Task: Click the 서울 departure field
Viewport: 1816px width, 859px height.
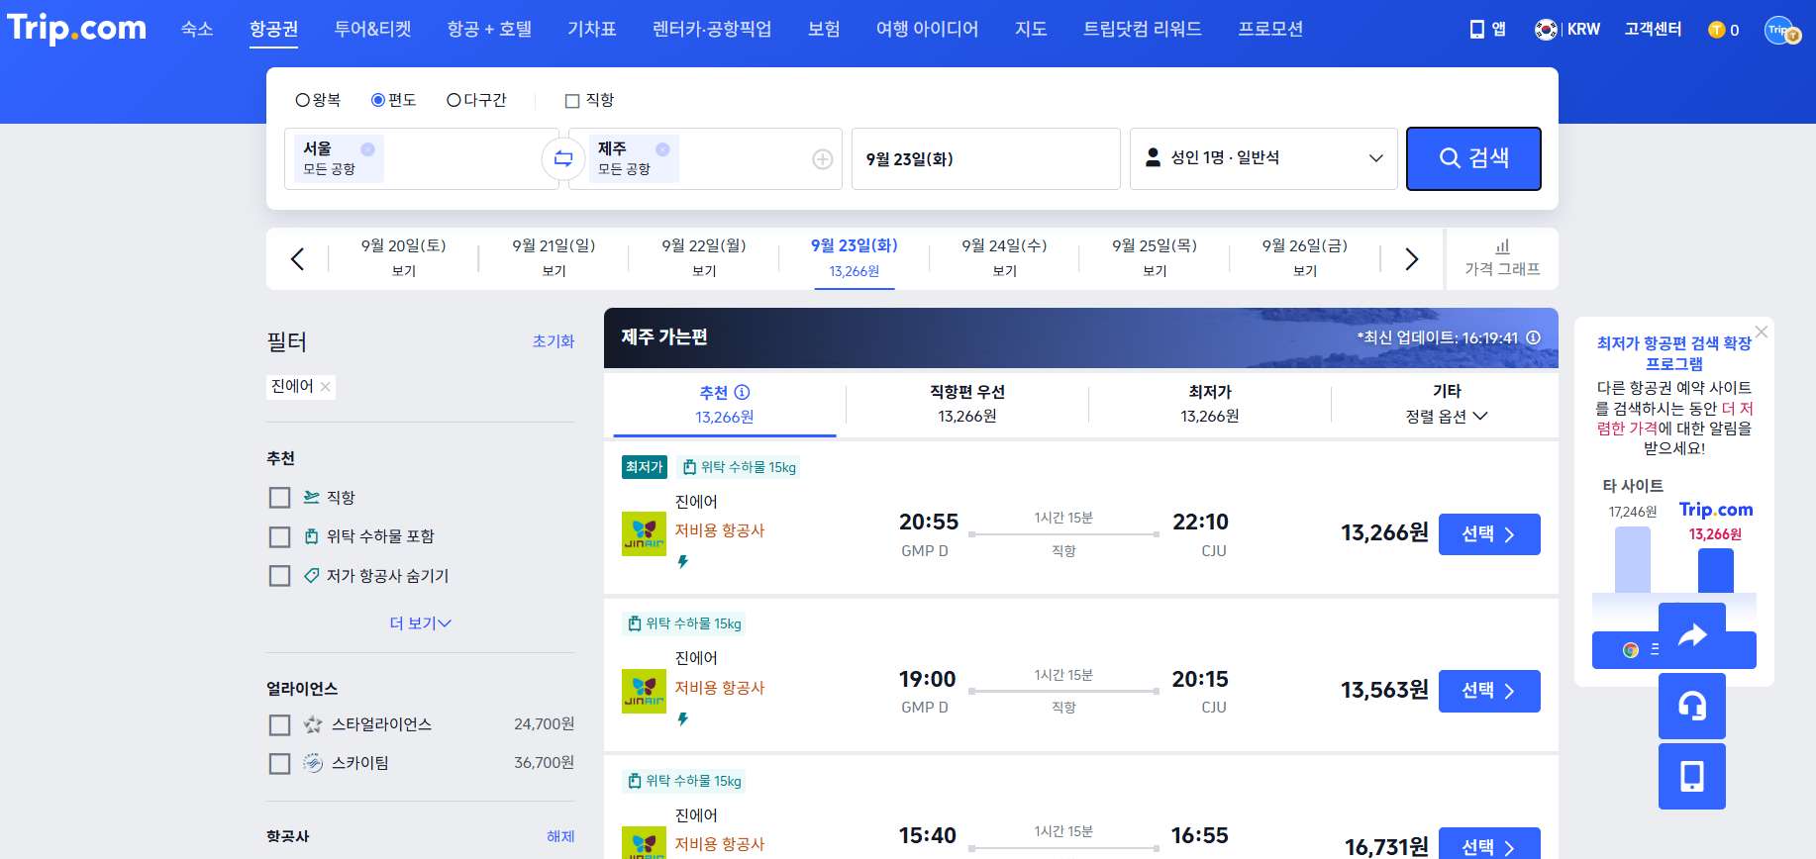Action: tap(421, 158)
